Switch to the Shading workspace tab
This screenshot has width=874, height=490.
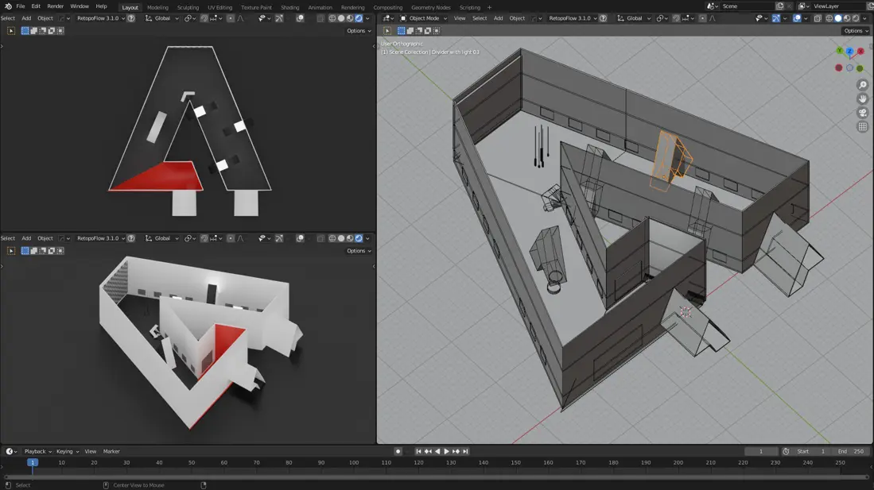point(289,7)
